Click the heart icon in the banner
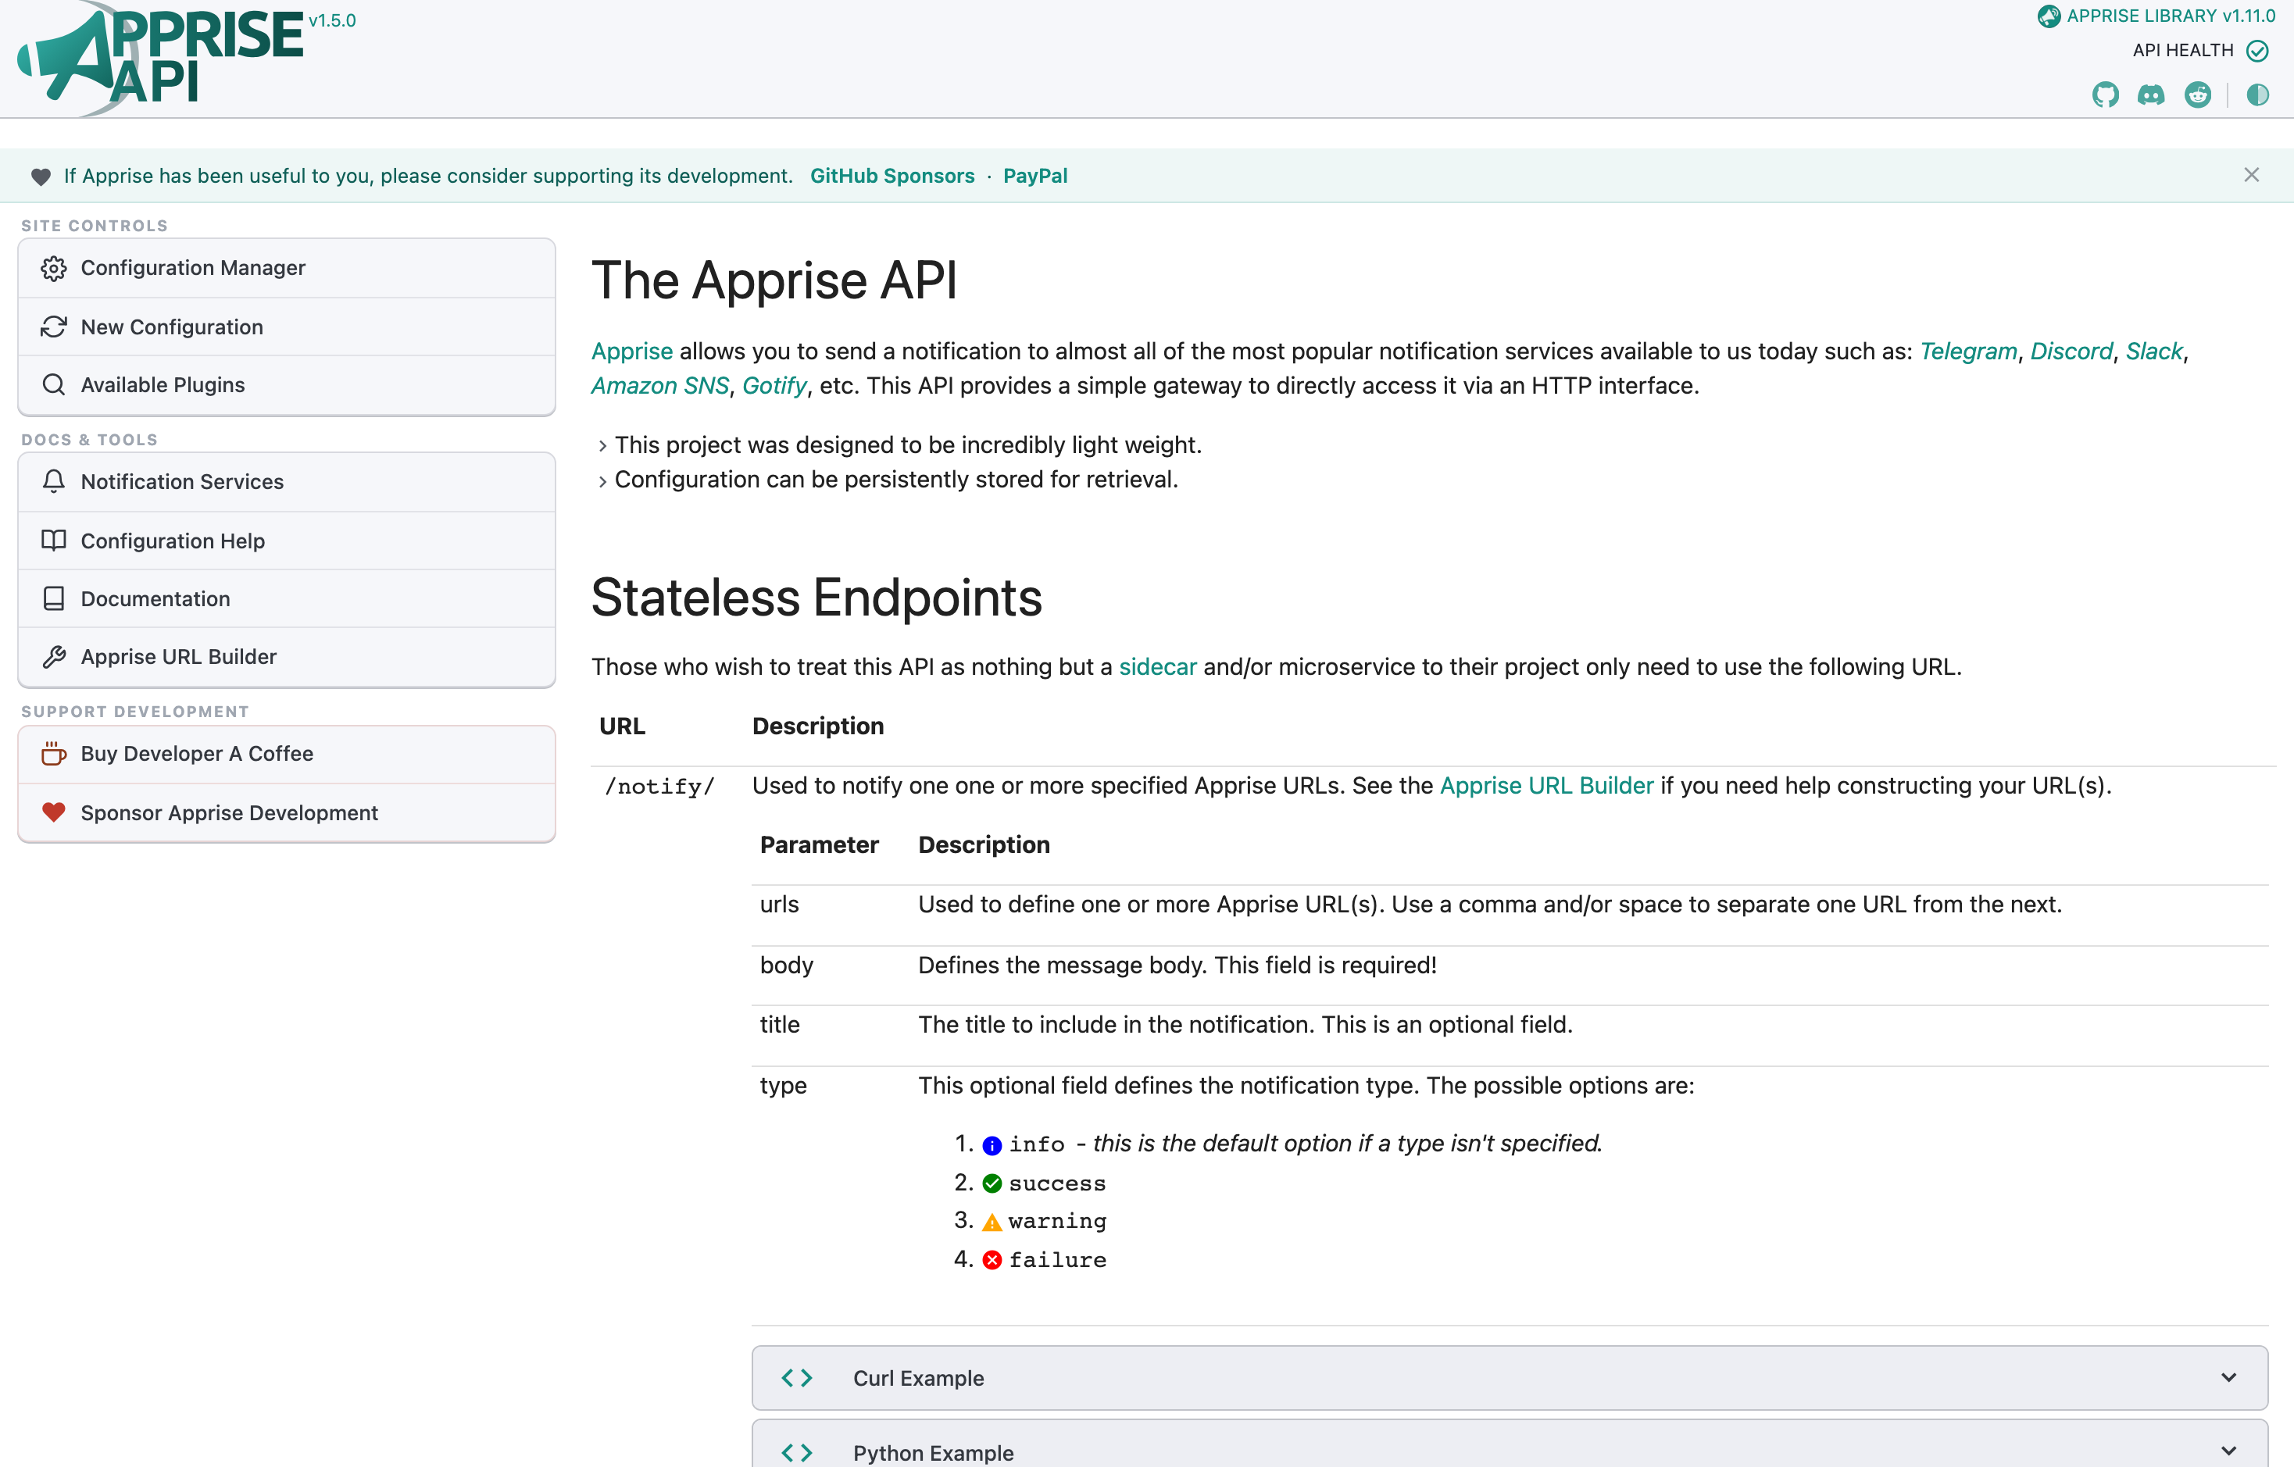 [41, 177]
